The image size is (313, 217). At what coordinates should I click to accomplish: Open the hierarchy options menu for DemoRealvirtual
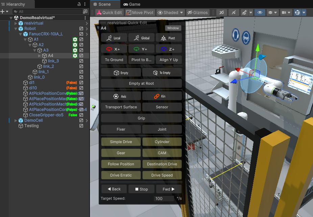tap(86, 18)
